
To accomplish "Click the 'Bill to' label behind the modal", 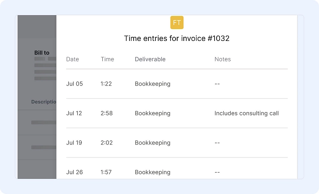I will pyautogui.click(x=42, y=53).
